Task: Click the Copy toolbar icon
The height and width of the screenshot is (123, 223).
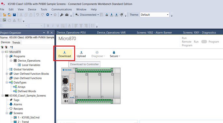Action: click(26, 15)
